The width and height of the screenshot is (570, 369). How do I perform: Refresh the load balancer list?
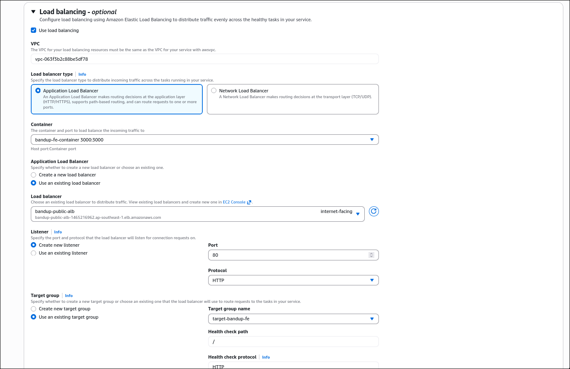tap(373, 211)
